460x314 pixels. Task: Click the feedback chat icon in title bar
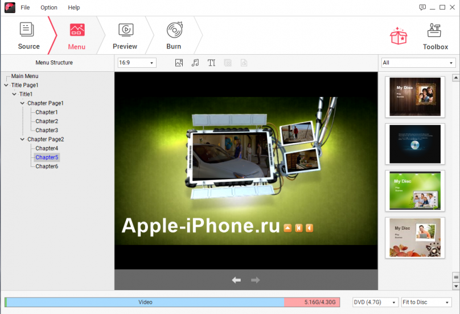point(422,7)
